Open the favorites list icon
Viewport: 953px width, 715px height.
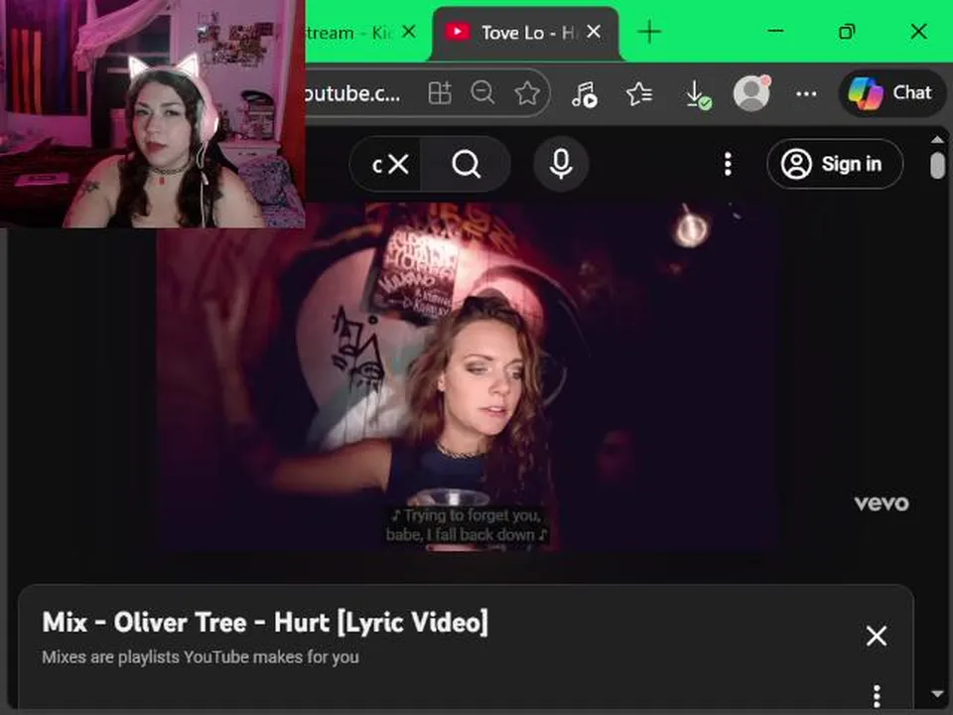pyautogui.click(x=639, y=93)
